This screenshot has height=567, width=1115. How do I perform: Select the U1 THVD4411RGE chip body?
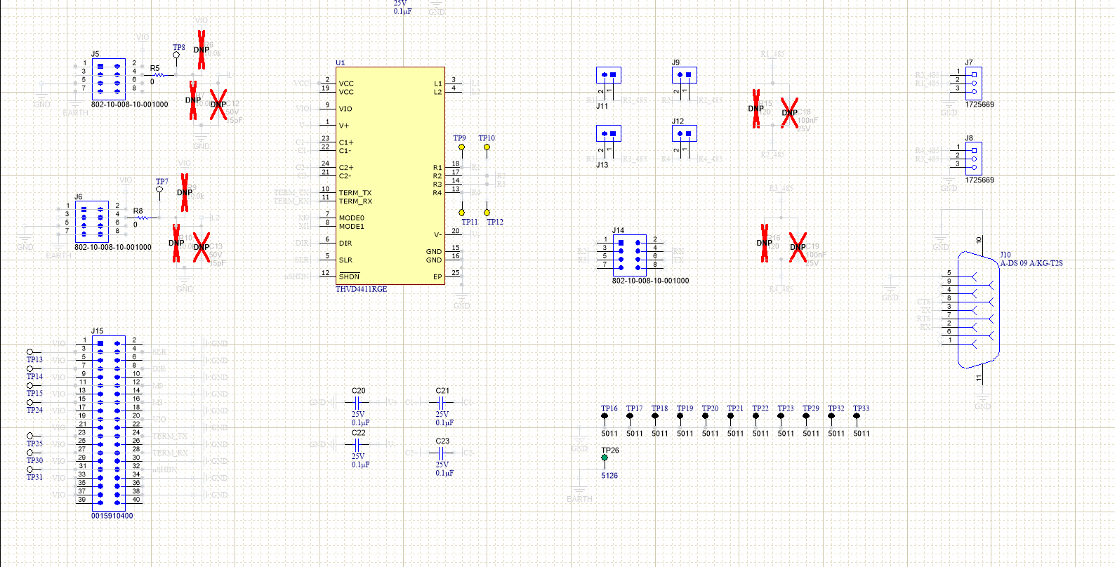click(x=390, y=175)
